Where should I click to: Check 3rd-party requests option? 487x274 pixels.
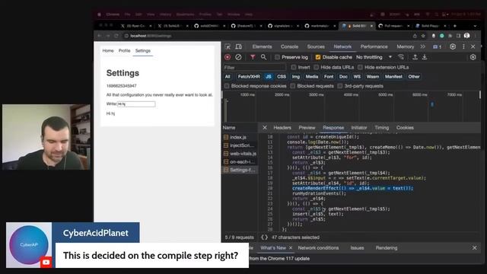point(340,86)
